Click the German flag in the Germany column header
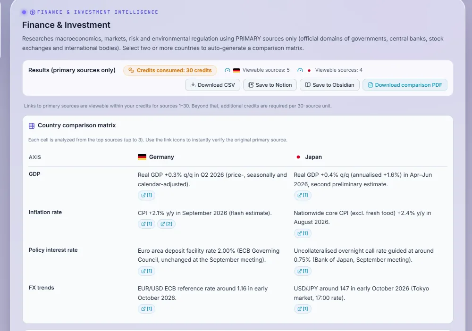The image size is (472, 331). [142, 157]
